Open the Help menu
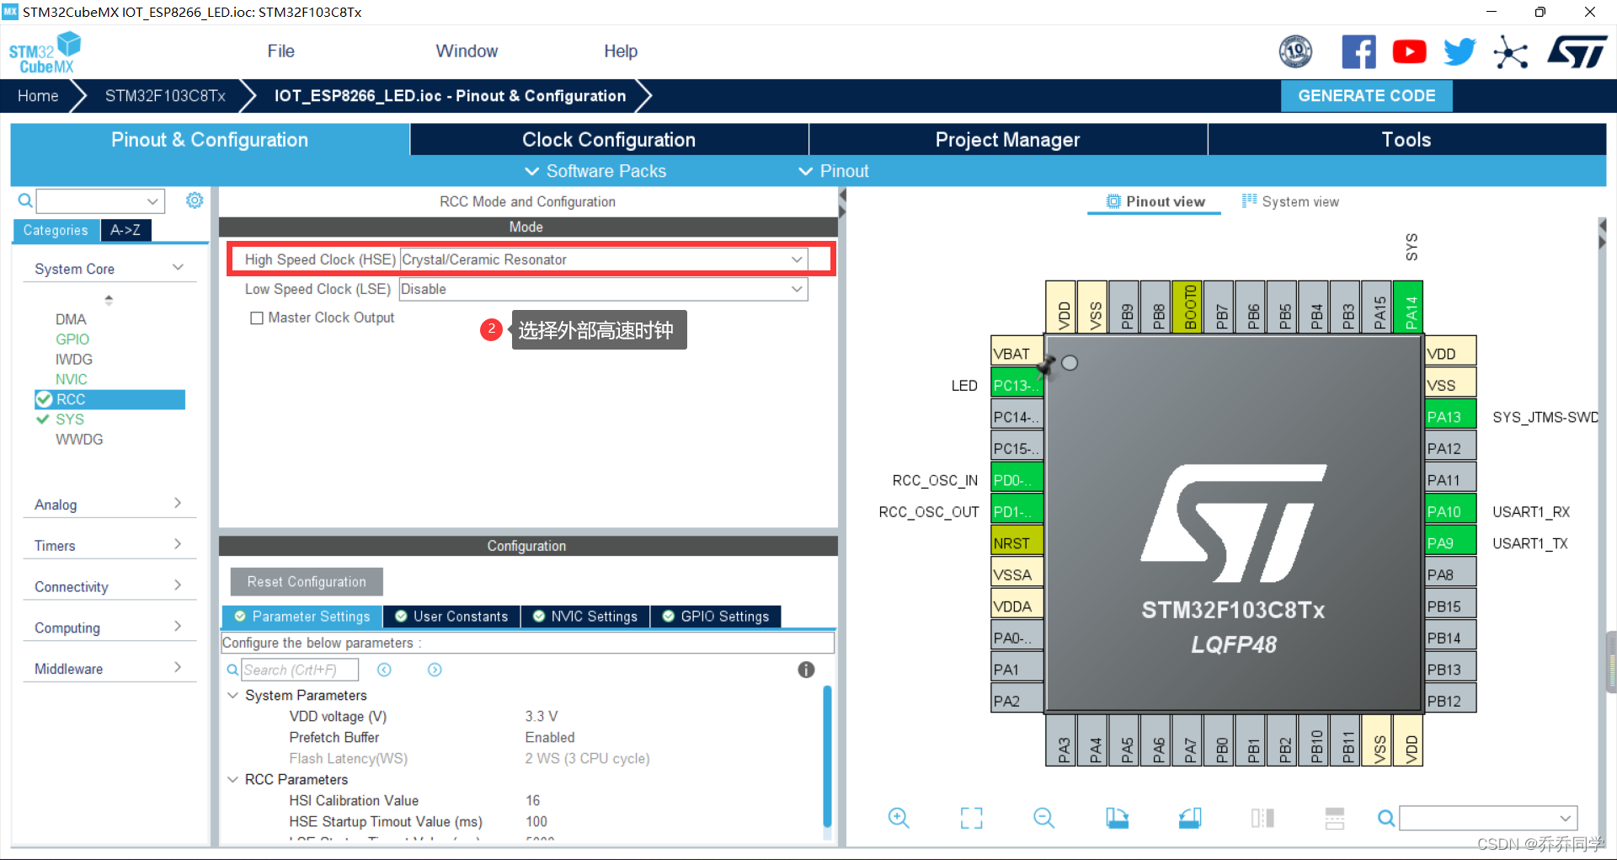 (x=621, y=51)
